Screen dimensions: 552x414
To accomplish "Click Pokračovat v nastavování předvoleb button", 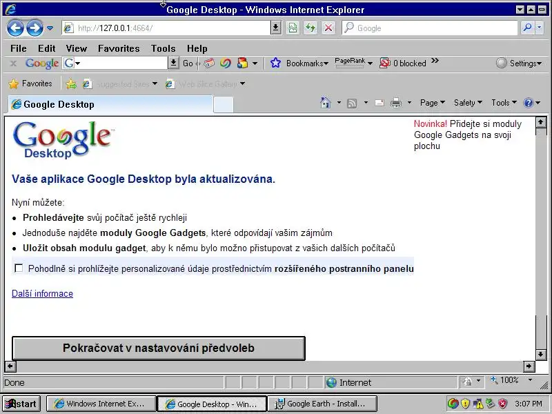I will pyautogui.click(x=159, y=348).
